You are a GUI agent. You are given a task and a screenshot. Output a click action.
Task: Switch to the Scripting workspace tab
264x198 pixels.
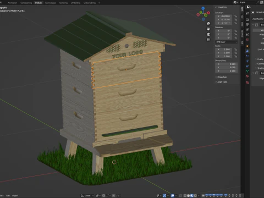63,3
